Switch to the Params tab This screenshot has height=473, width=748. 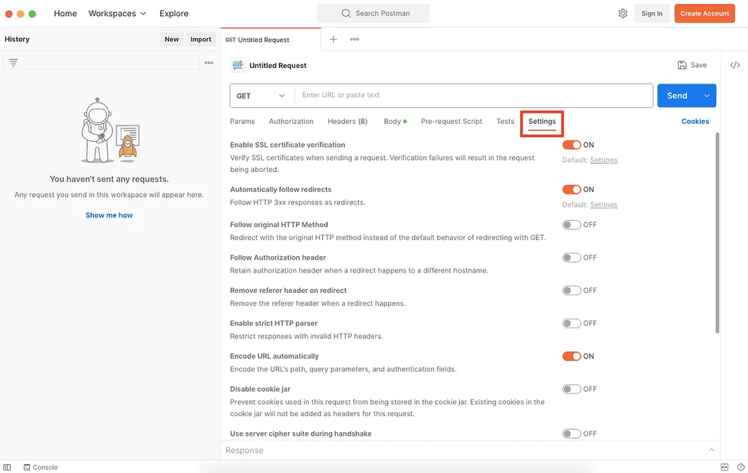click(x=242, y=122)
